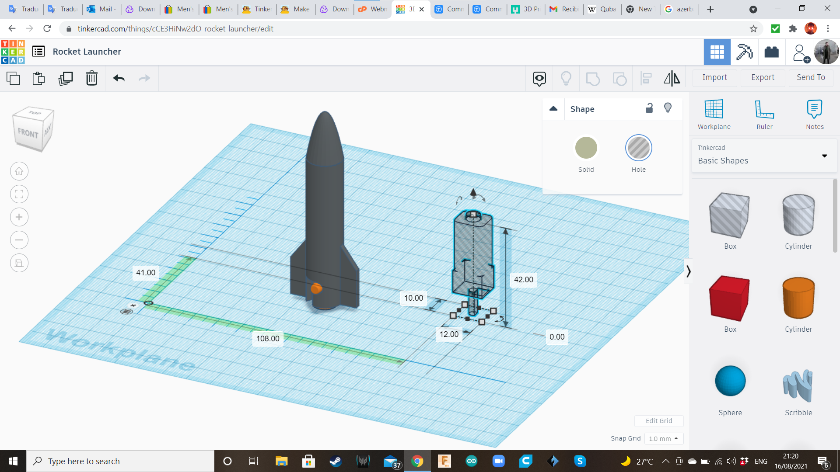Toggle the lock on the selected shape
This screenshot has width=840, height=472.
click(x=649, y=108)
